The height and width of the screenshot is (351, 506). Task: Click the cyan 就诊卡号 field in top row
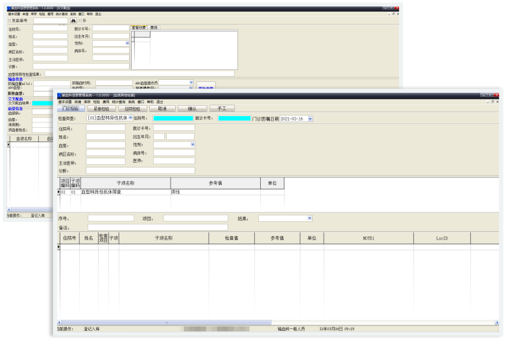click(234, 118)
